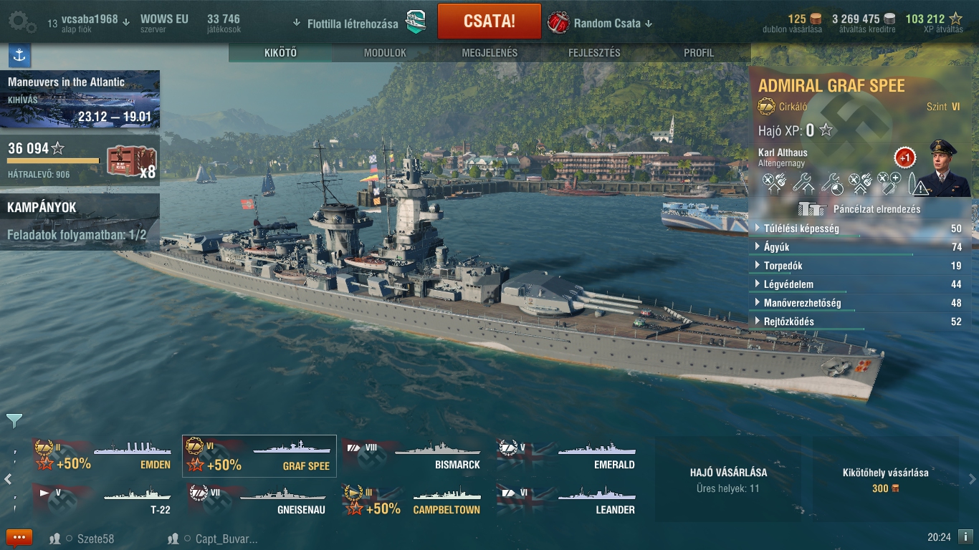Click the gold doubloon coin icon
Viewport: 979px width, 550px height.
pos(816,19)
